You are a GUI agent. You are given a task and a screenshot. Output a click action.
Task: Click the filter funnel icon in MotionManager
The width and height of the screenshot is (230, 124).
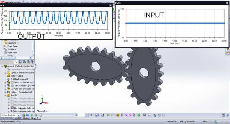coord(16,62)
